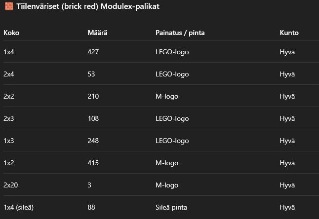Select the Kunto column header

(x=289, y=33)
